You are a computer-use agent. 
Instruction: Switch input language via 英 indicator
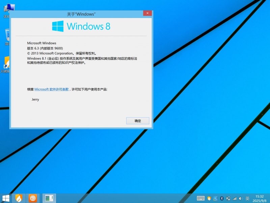pyautogui.click(x=247, y=199)
